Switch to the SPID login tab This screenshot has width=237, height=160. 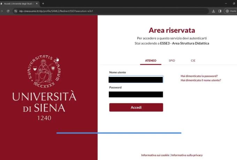click(x=172, y=61)
